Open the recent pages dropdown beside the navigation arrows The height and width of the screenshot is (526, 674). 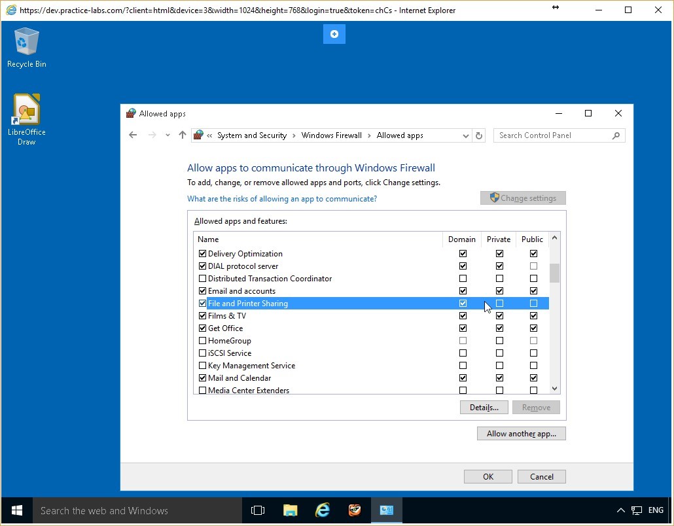(x=167, y=135)
